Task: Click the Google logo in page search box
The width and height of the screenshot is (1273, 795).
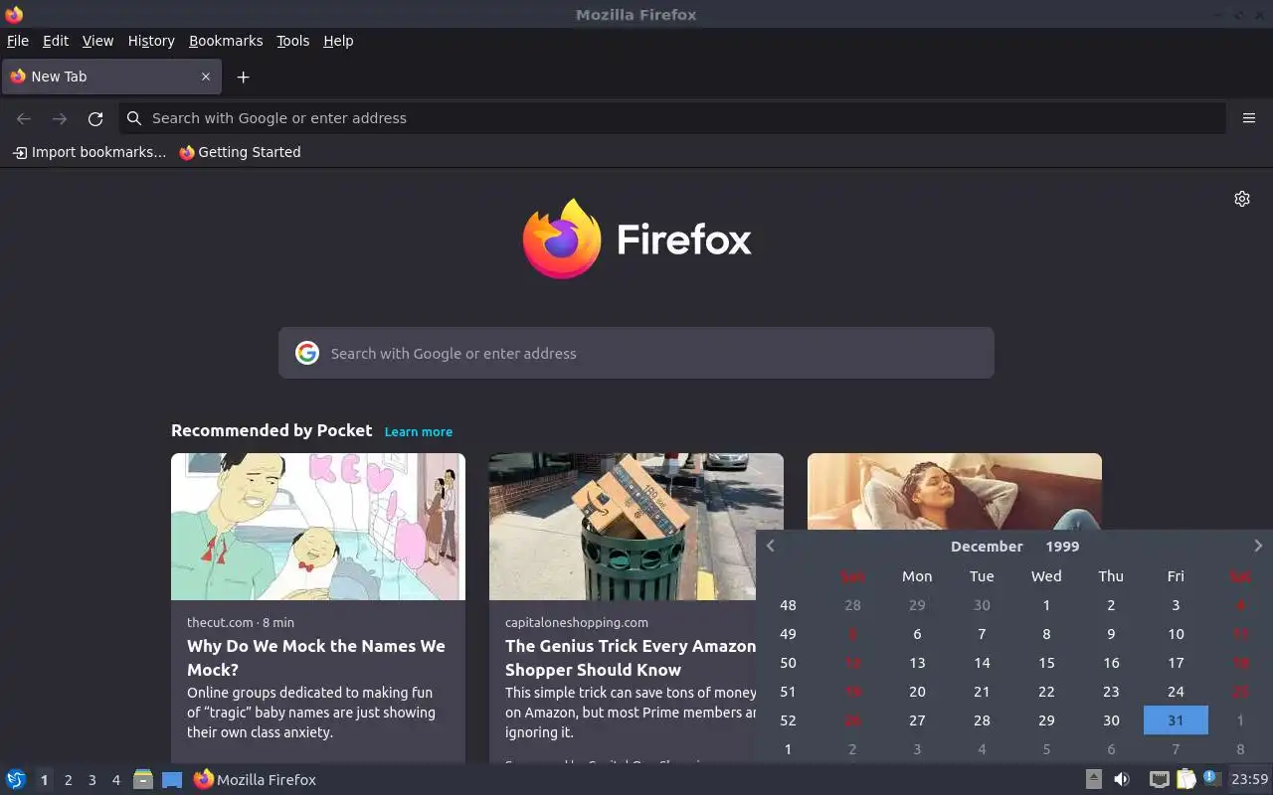Action: tap(307, 353)
